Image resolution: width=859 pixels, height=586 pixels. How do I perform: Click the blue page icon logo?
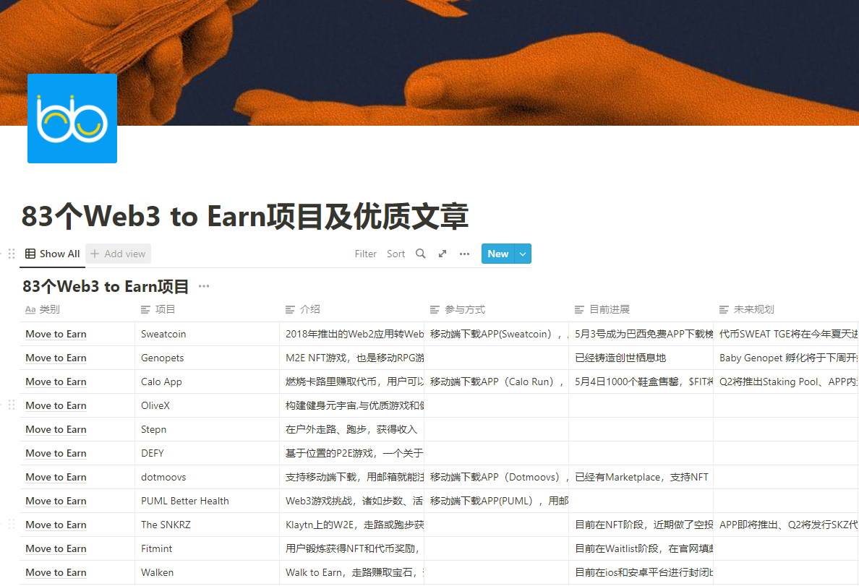coord(72,119)
